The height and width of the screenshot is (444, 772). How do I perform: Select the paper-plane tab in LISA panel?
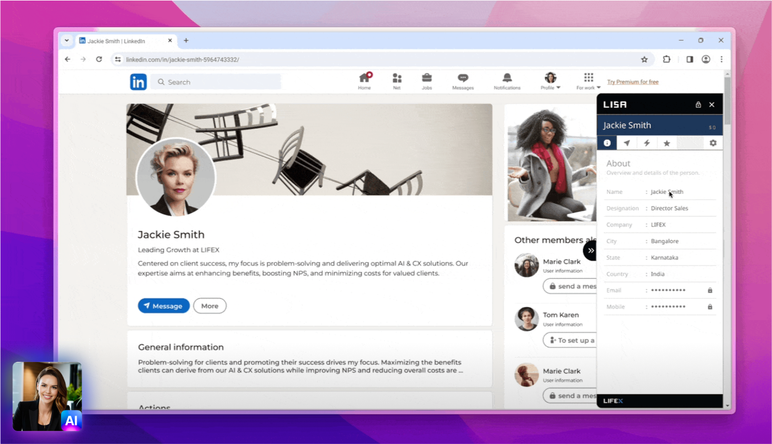click(x=627, y=143)
